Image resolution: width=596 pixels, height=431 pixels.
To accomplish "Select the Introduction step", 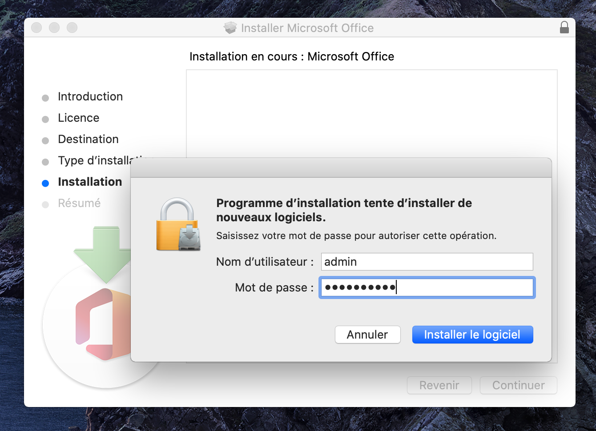I will (90, 96).
